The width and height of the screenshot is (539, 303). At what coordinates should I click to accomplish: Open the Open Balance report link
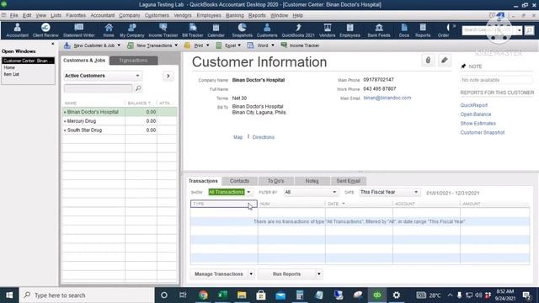tap(476, 114)
